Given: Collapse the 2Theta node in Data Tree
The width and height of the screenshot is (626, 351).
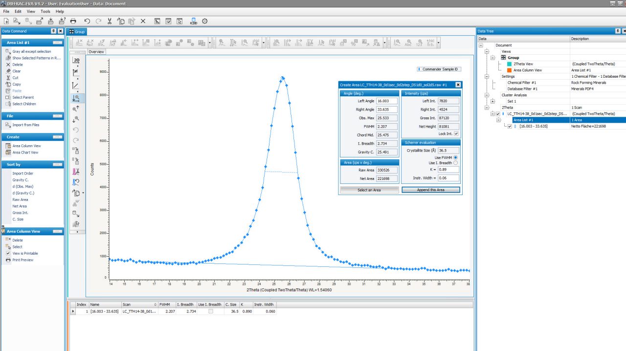Looking at the screenshot, I should tap(487, 108).
